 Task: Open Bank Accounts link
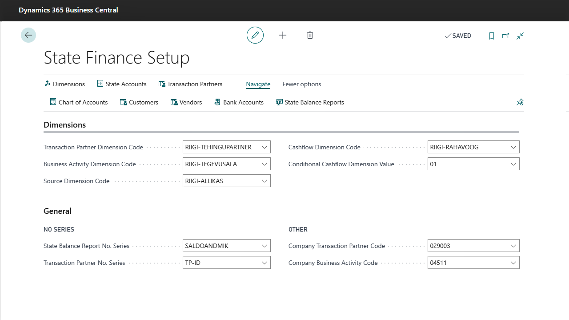239,102
